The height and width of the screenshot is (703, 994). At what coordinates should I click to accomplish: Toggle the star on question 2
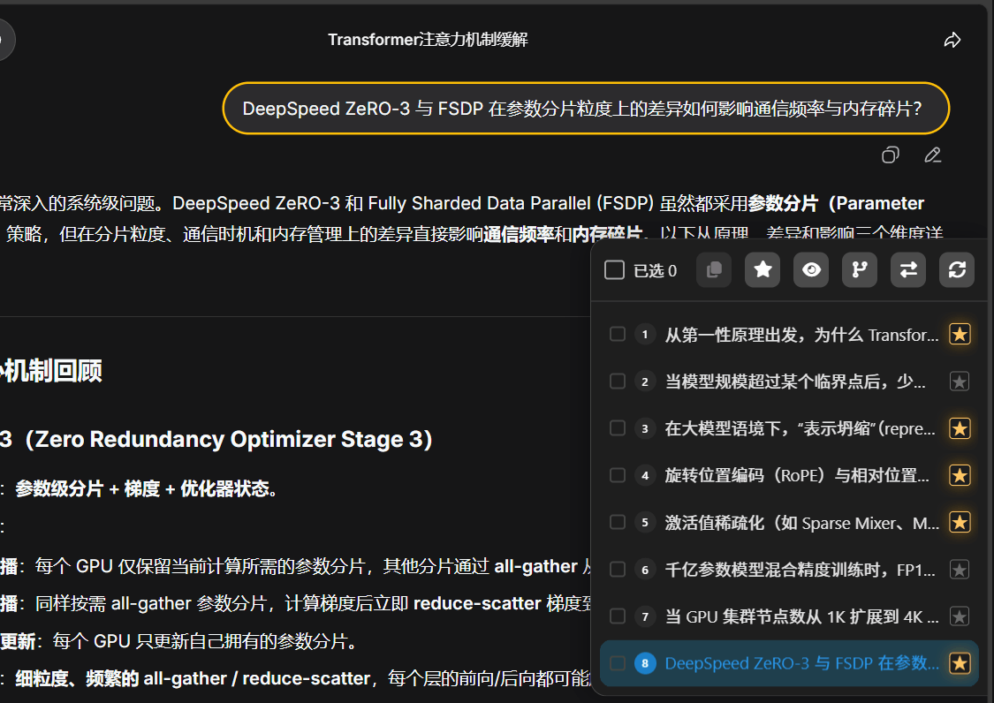pyautogui.click(x=959, y=382)
